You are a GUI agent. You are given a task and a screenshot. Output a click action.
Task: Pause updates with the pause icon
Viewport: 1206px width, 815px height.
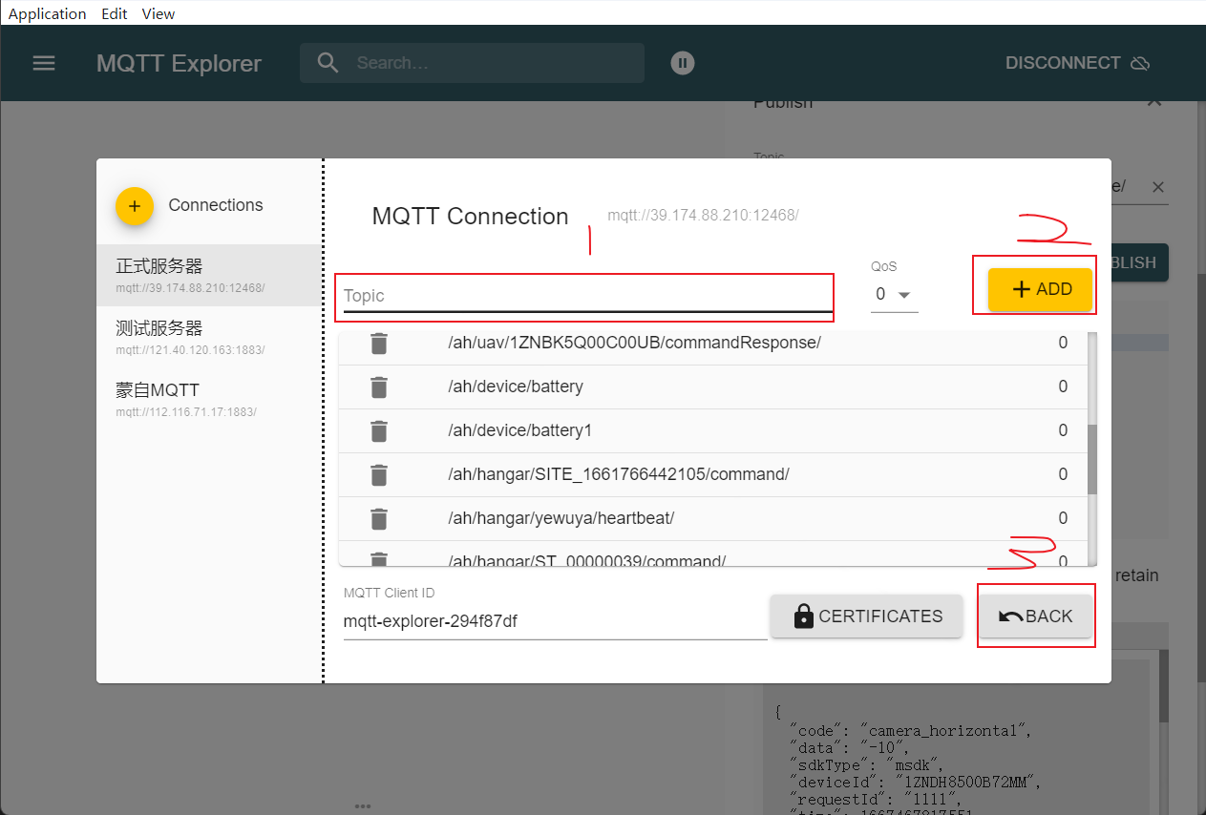pos(682,63)
